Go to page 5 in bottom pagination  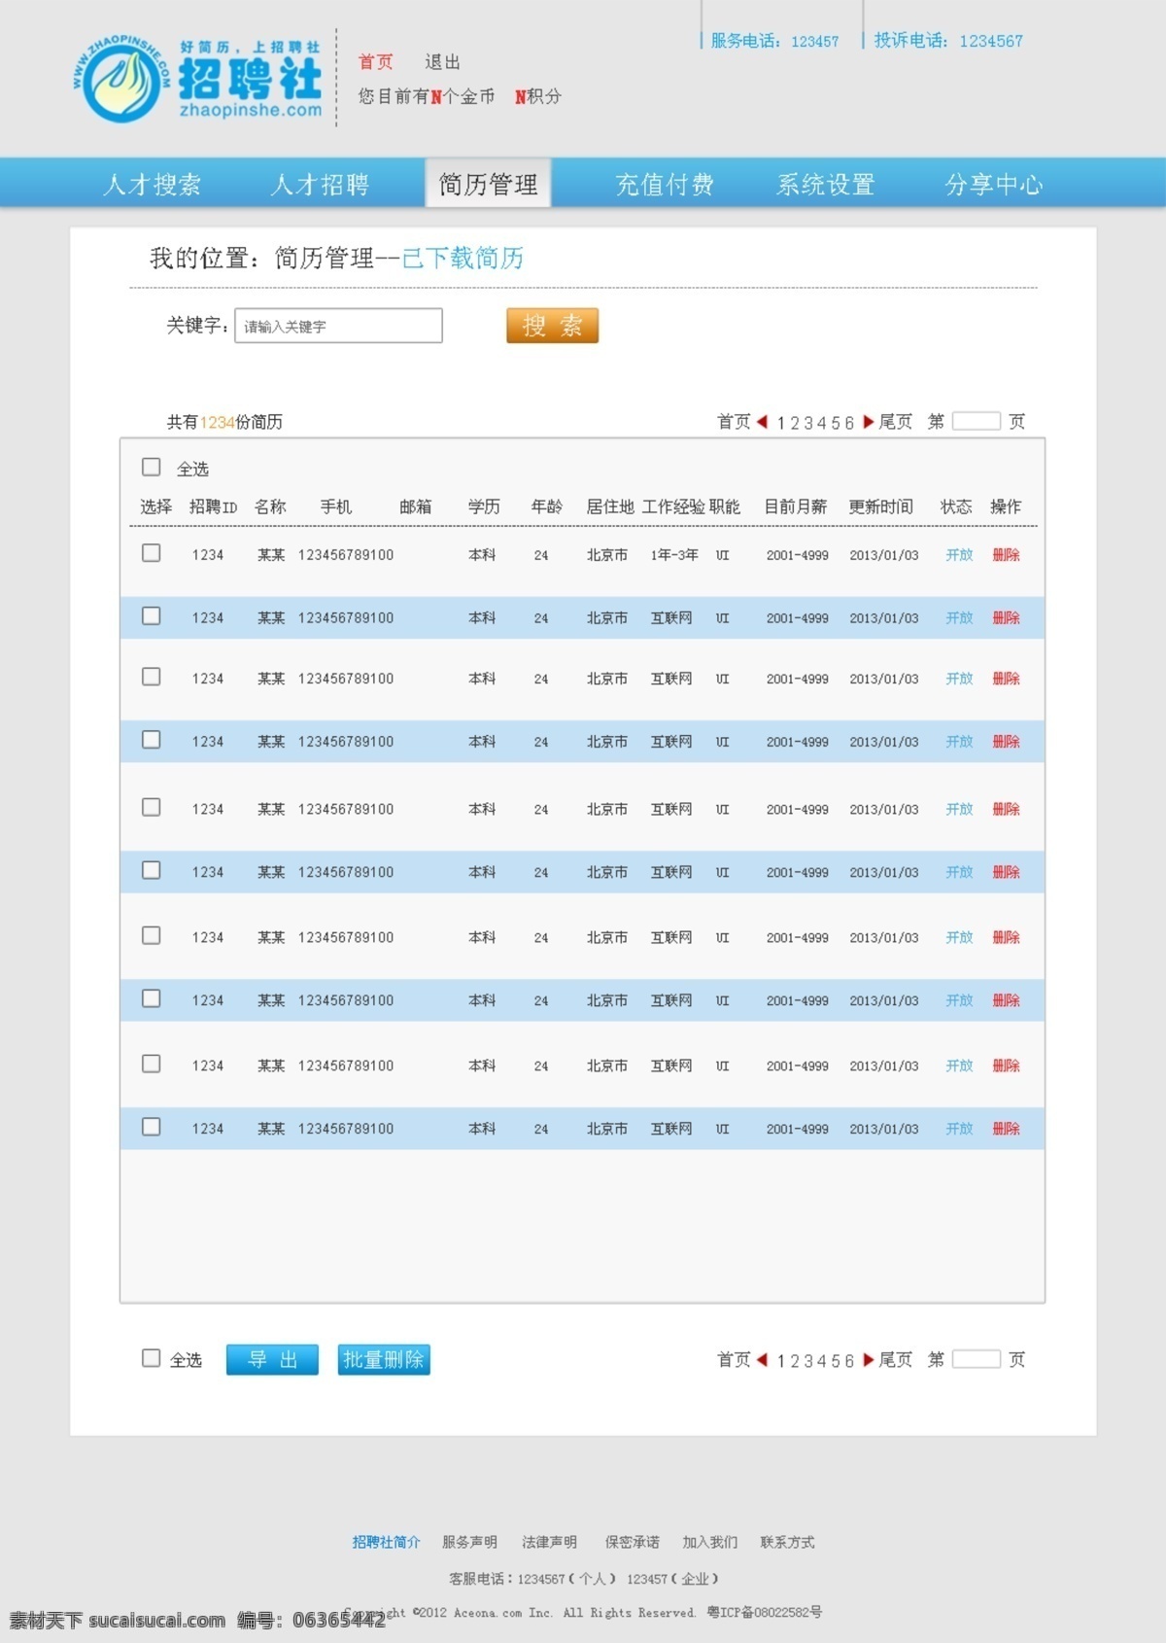836,1361
